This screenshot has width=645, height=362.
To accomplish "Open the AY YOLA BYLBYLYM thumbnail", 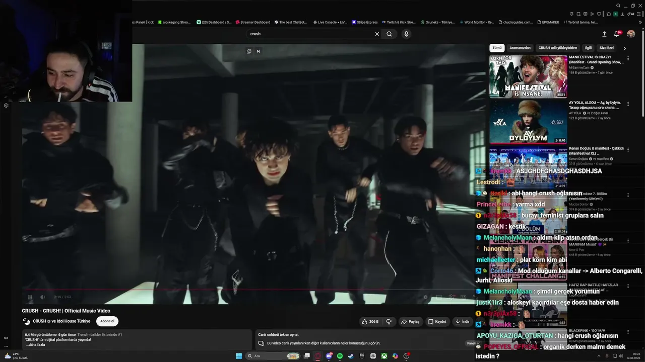I will point(528,122).
